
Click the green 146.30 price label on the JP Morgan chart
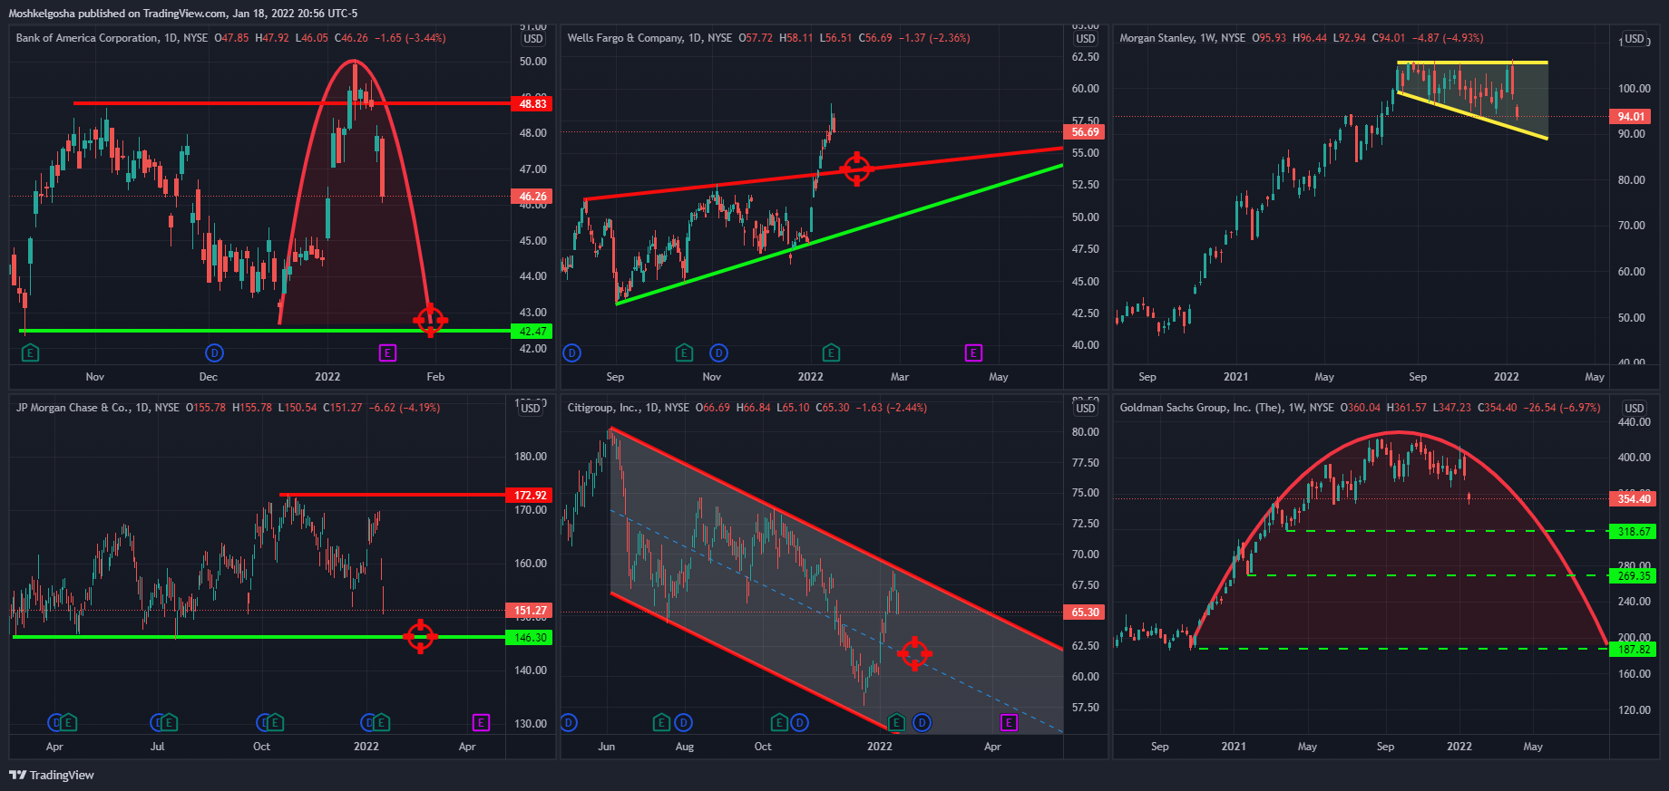[530, 638]
